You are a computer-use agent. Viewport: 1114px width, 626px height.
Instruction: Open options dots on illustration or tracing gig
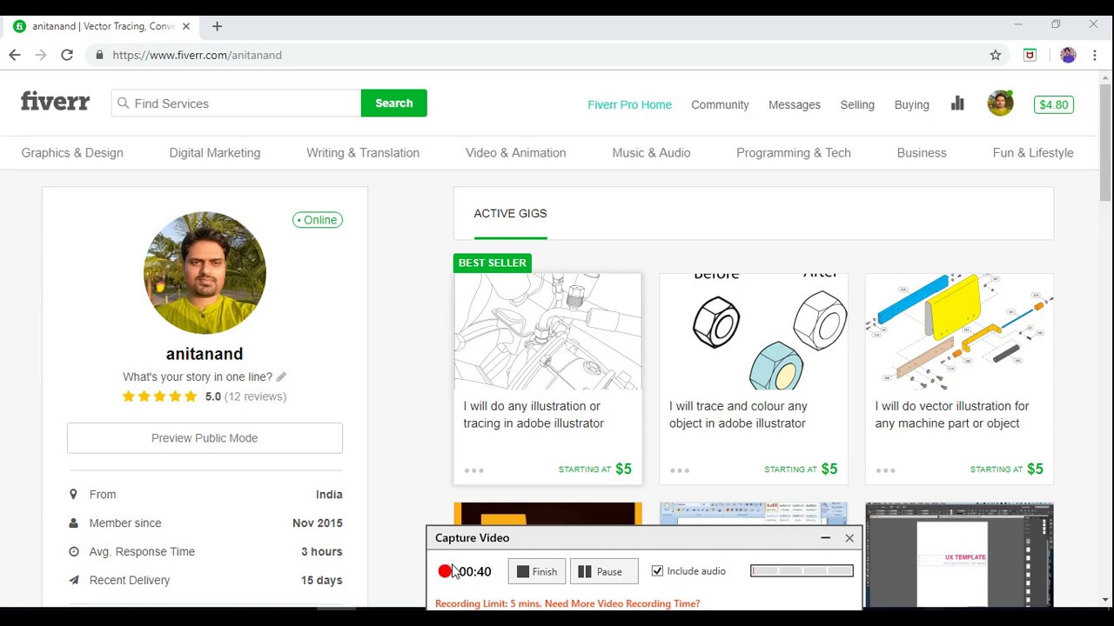coord(473,470)
